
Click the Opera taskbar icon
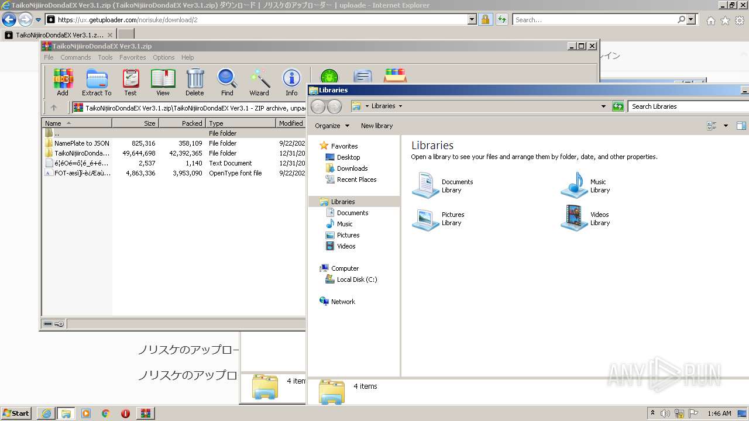125,413
